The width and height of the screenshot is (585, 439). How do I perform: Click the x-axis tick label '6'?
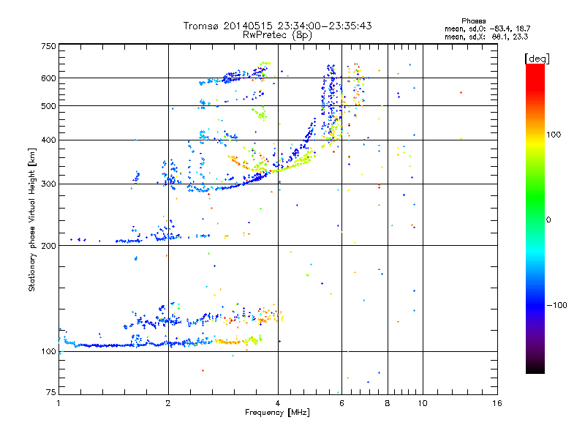tap(341, 403)
